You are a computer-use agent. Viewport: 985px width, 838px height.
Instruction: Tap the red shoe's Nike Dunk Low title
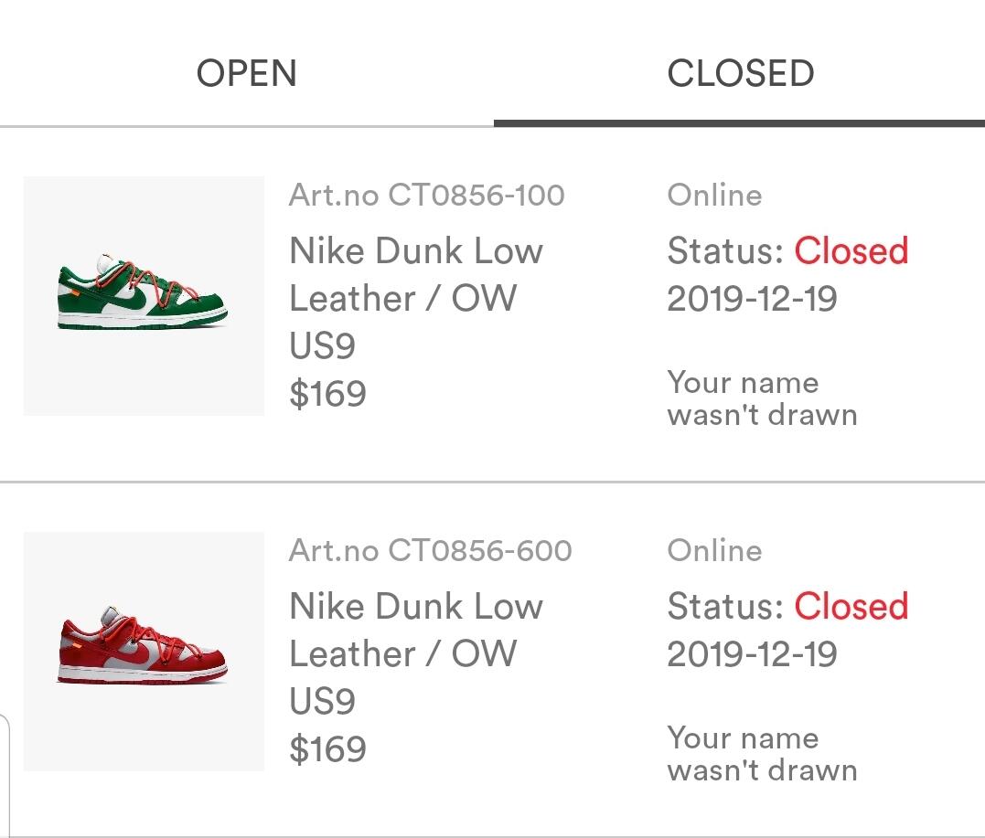point(416,607)
